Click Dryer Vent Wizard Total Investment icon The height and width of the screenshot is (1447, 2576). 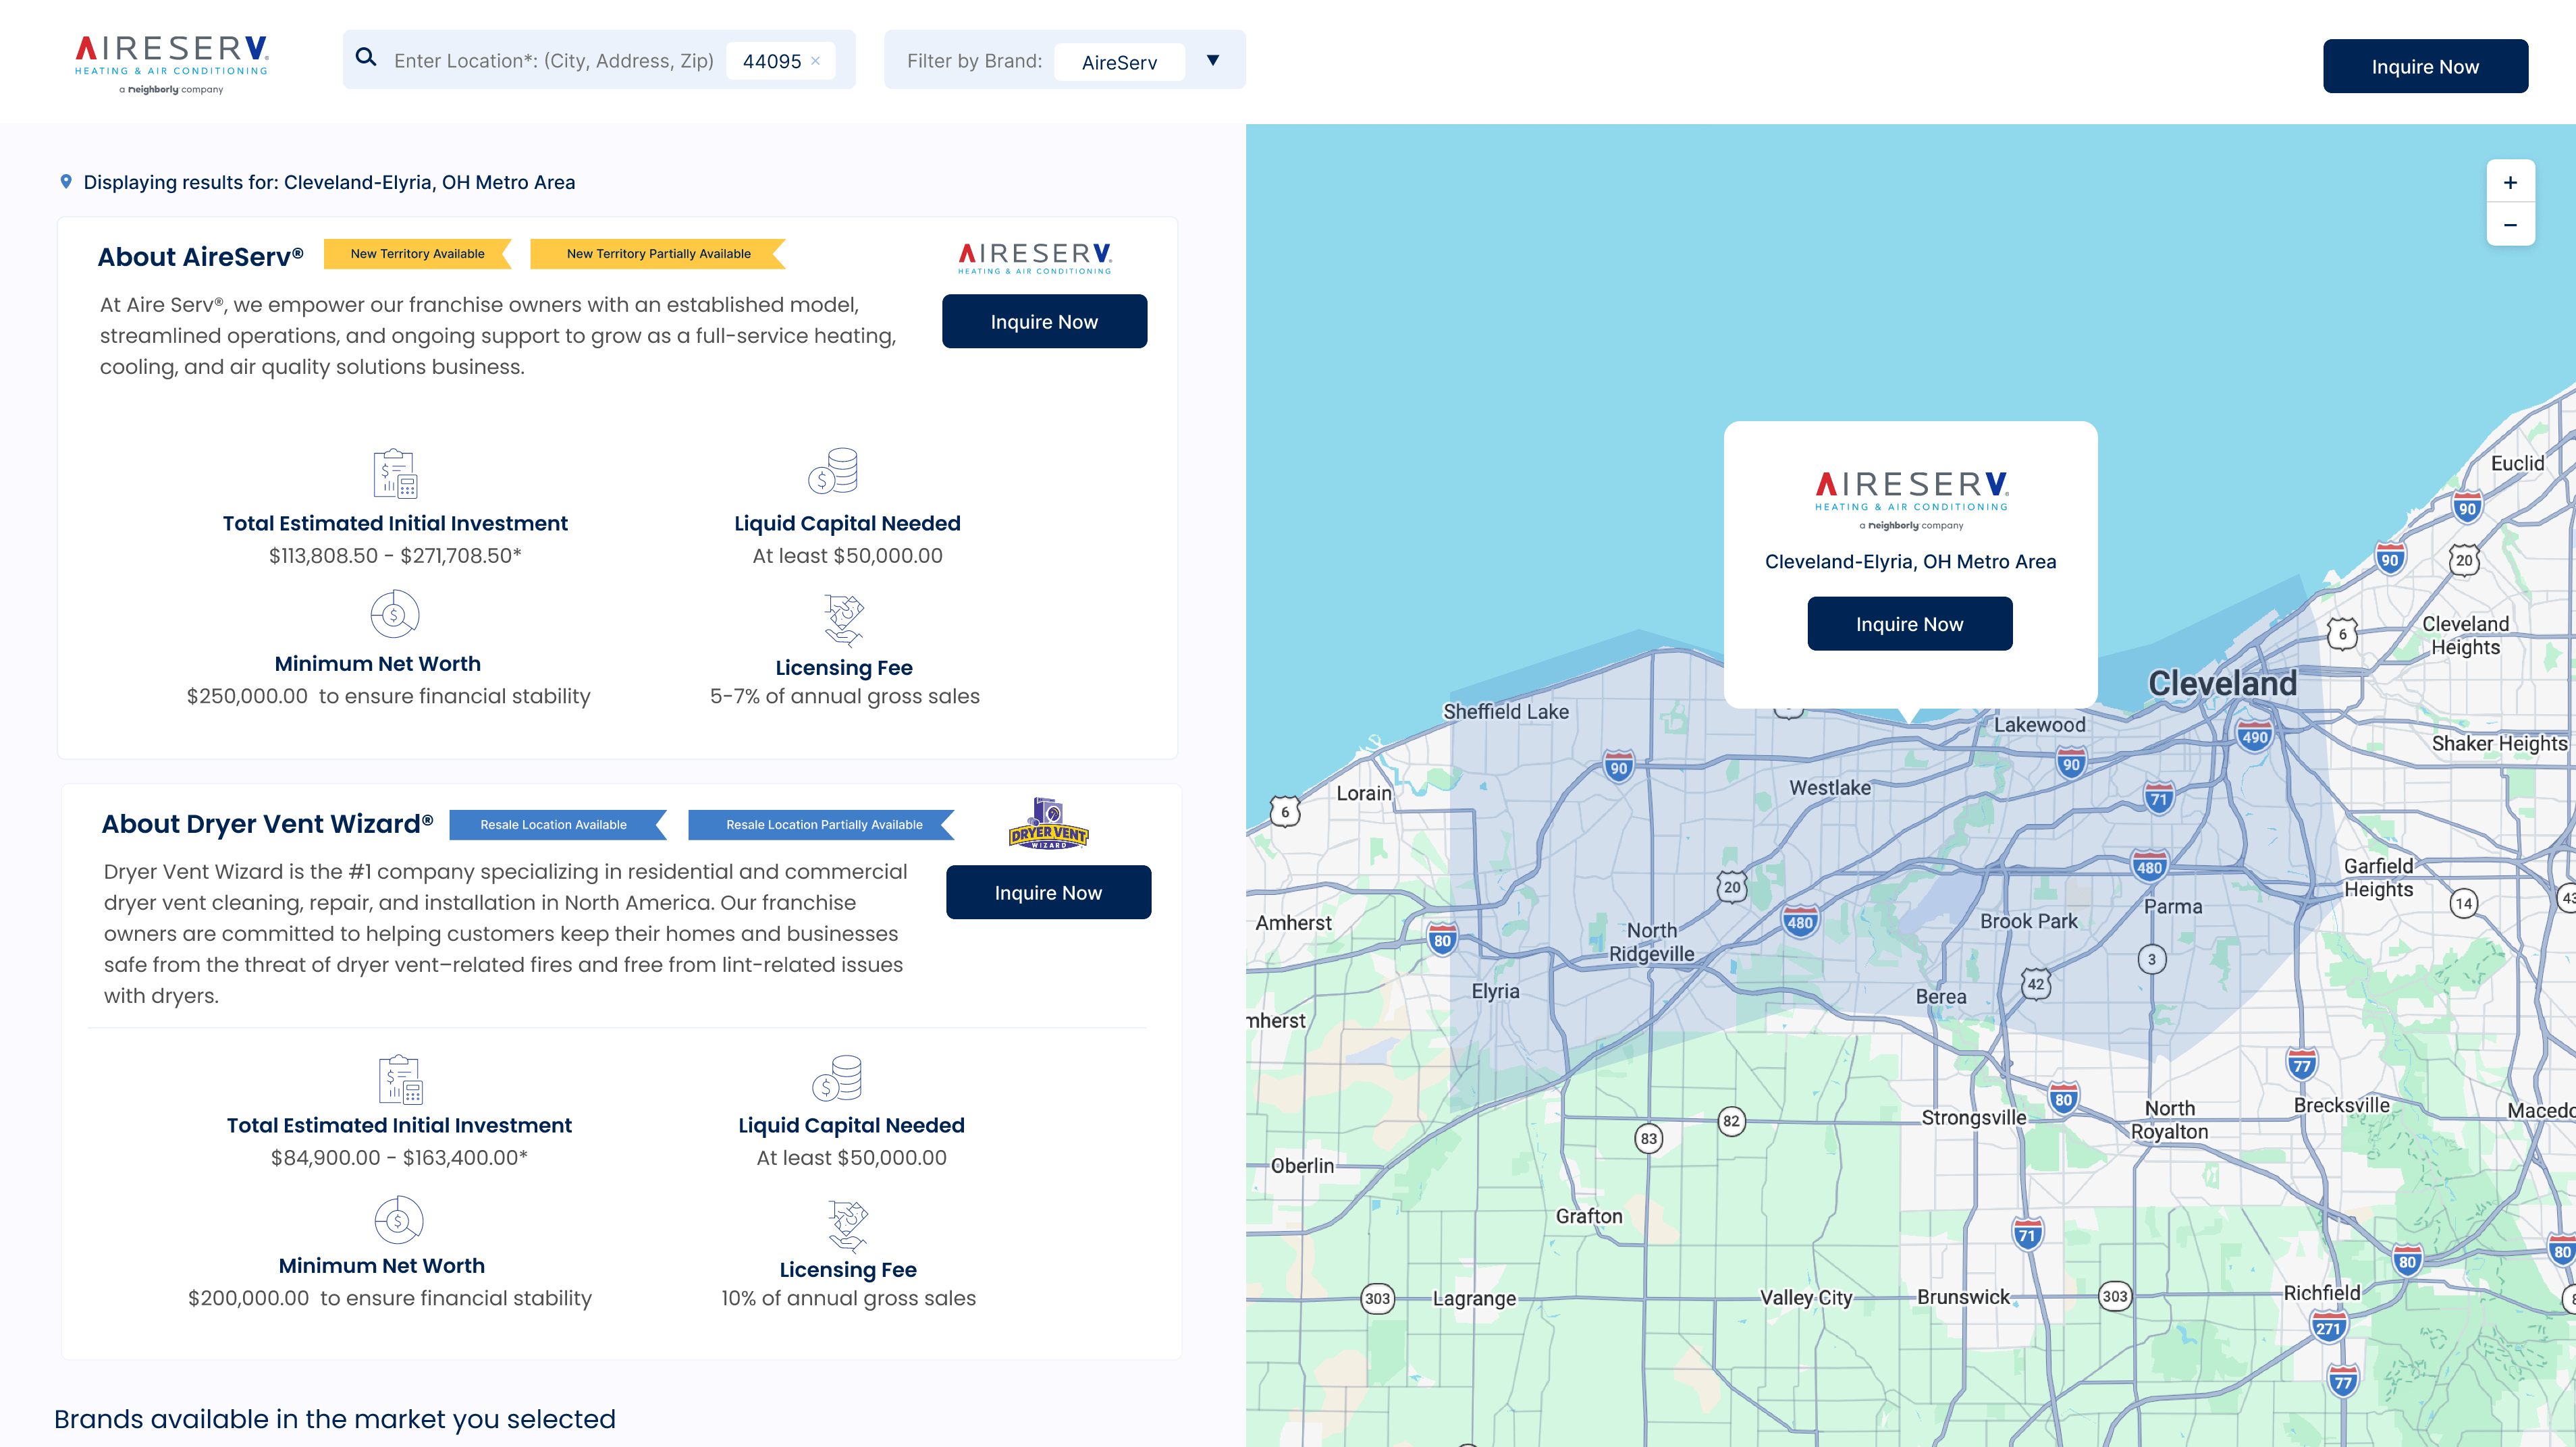400,1080
